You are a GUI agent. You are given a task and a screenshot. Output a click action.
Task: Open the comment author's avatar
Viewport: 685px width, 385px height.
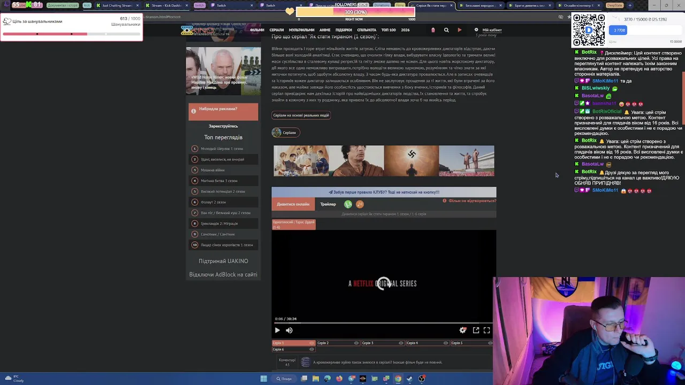click(x=306, y=363)
